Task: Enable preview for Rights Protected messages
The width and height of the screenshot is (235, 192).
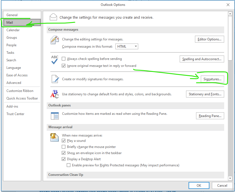Action: (x=68, y=165)
